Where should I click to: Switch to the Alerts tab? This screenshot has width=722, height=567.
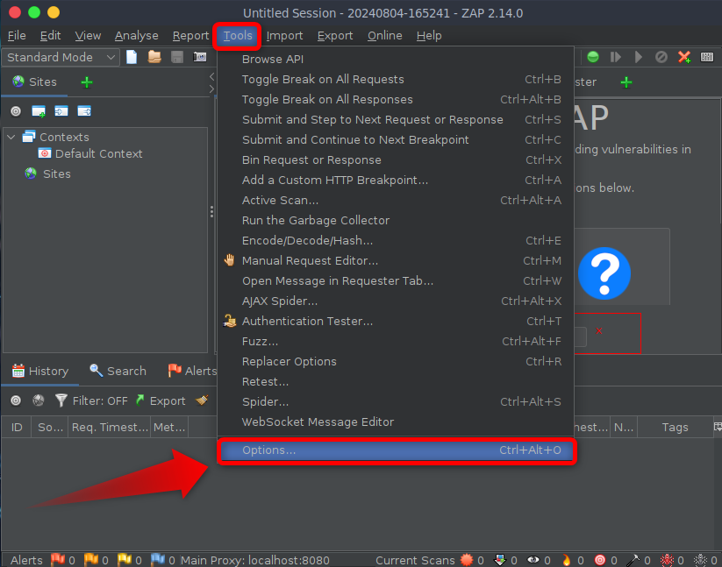(x=192, y=371)
